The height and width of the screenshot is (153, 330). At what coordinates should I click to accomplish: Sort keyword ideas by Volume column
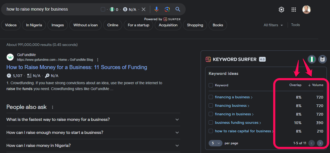point(316,85)
